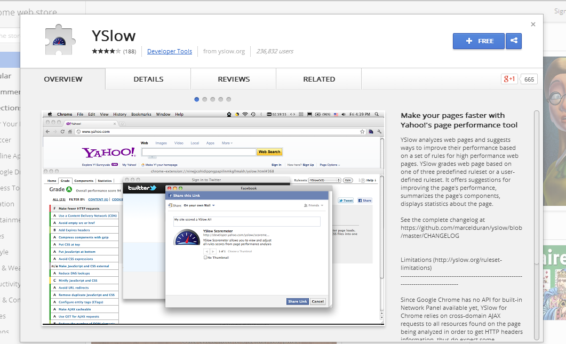Click the bookmark star in the address bar
566x344 pixels.
tap(362, 131)
